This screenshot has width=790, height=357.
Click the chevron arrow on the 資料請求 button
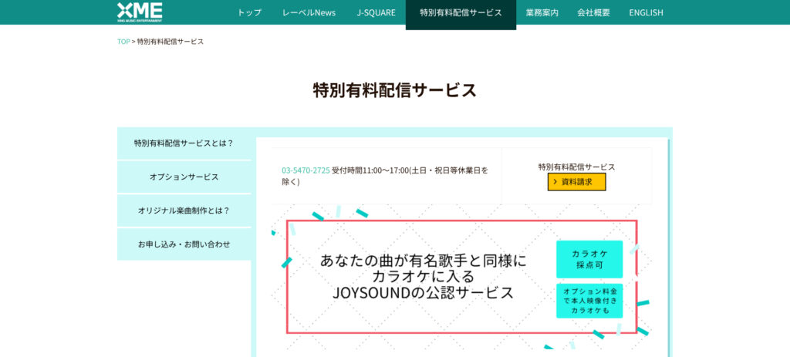tap(555, 182)
